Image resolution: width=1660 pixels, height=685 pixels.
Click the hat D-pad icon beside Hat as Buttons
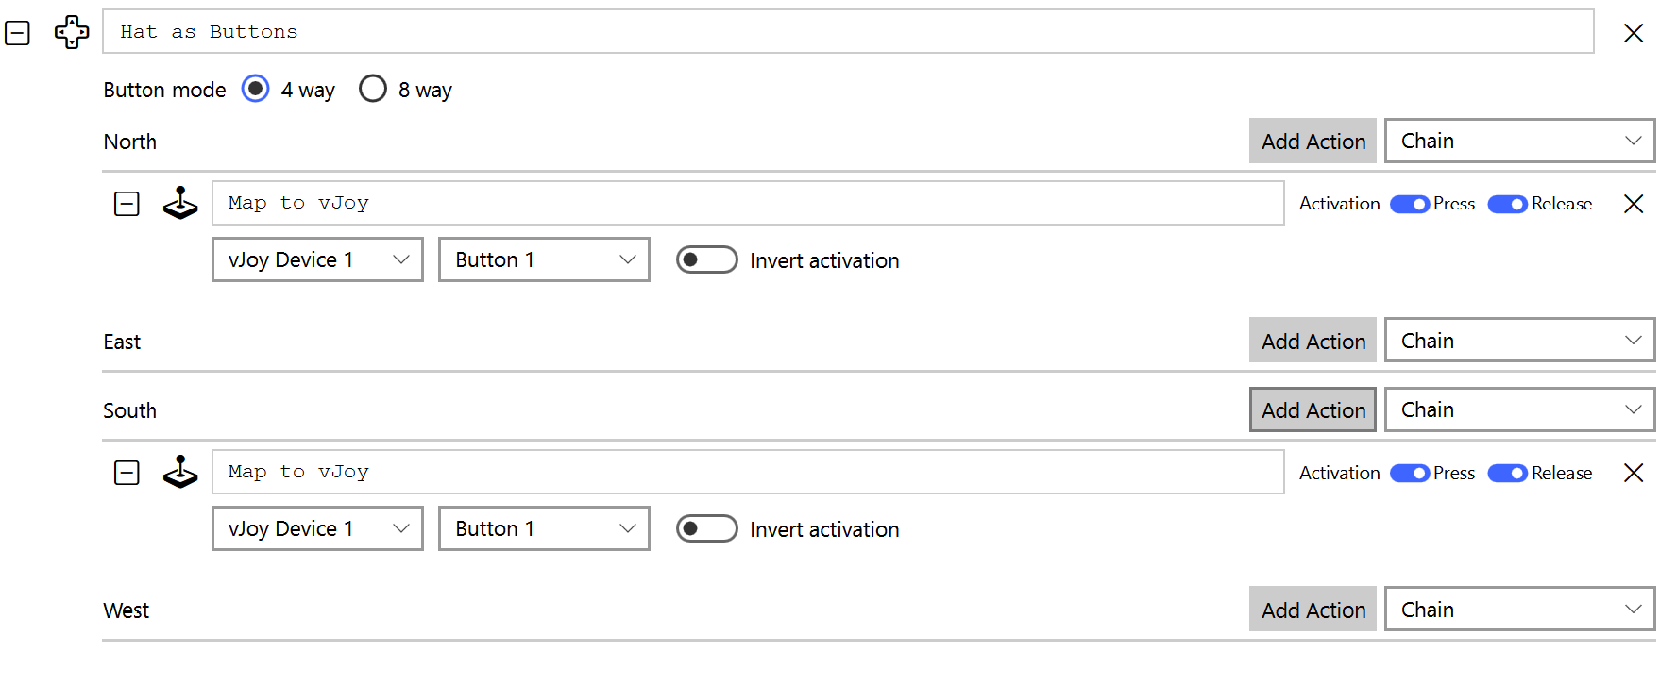(72, 32)
